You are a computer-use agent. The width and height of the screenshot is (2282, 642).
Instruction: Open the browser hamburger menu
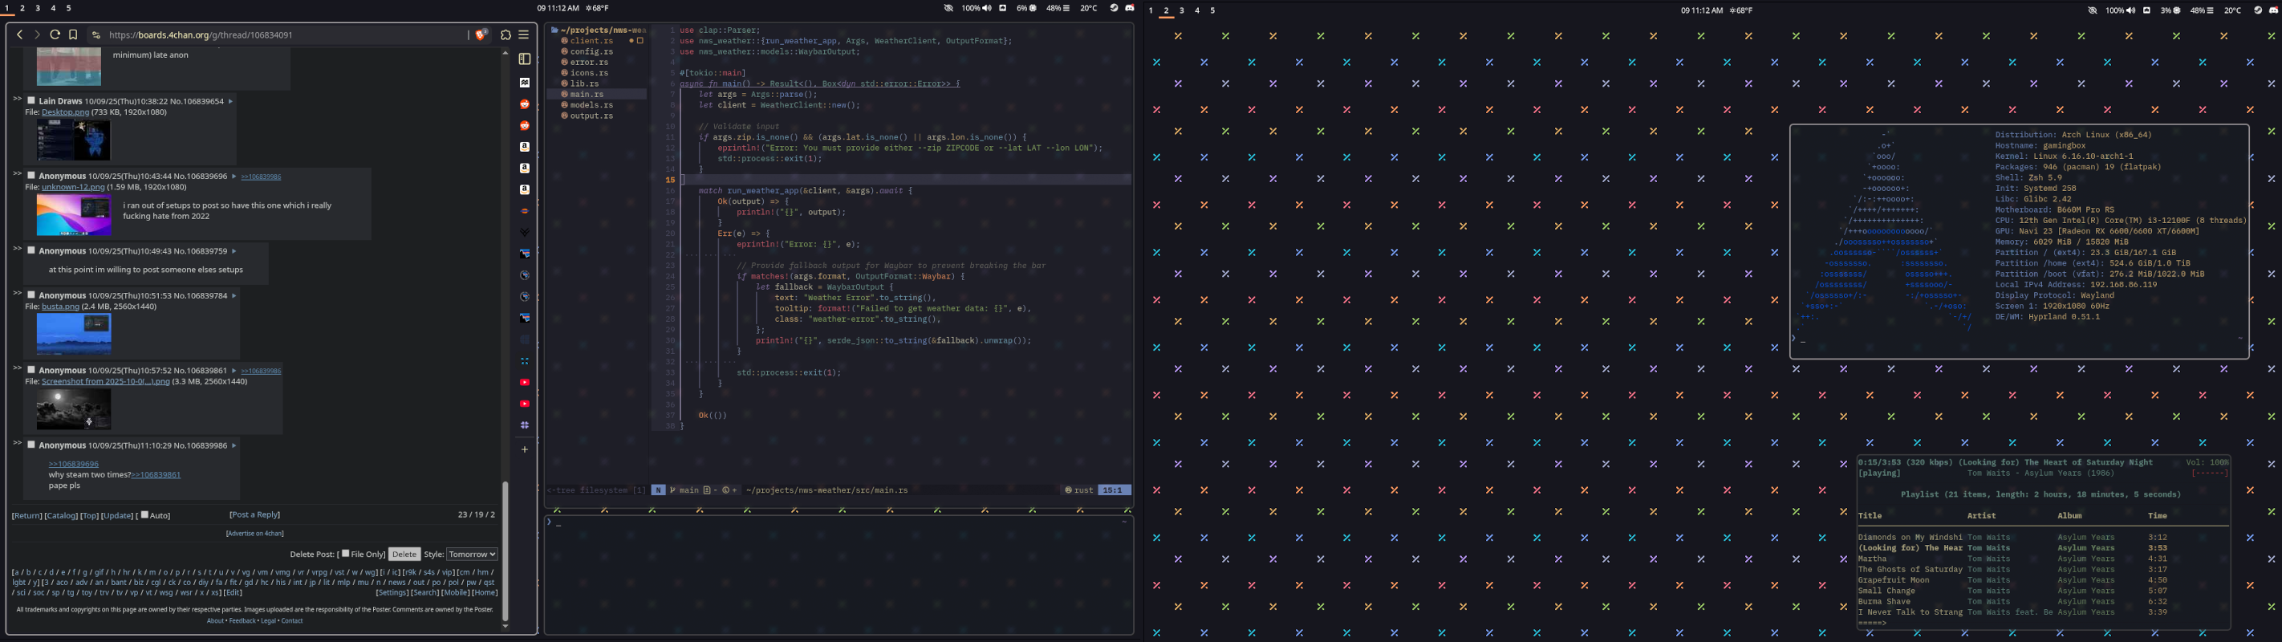[523, 35]
